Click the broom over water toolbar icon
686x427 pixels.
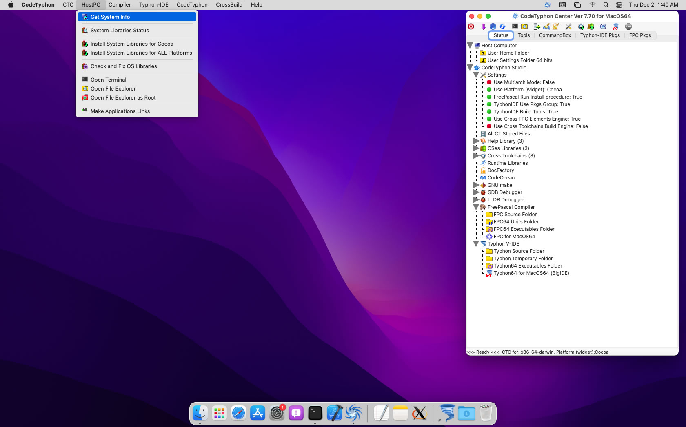(546, 27)
